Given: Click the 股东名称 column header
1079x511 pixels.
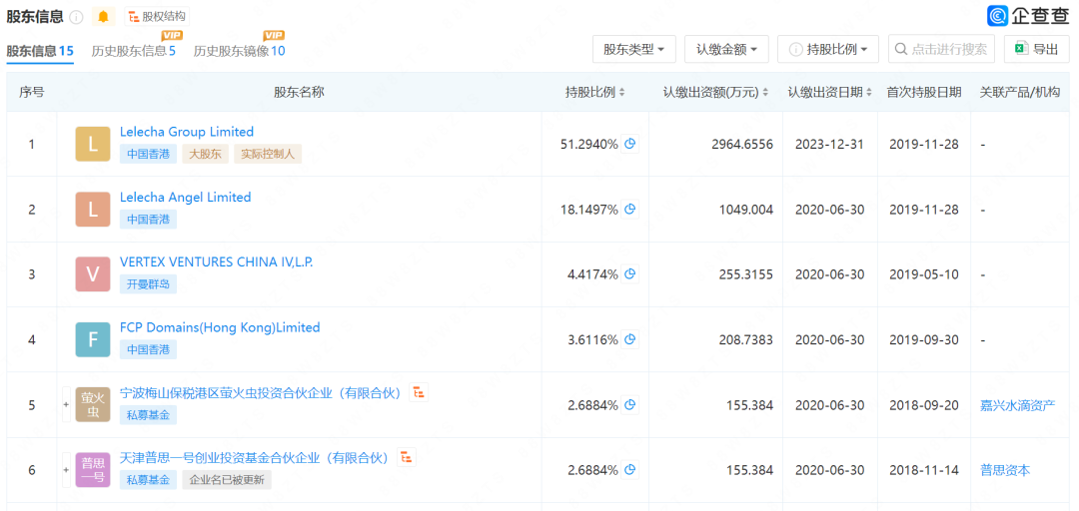Looking at the screenshot, I should (299, 92).
